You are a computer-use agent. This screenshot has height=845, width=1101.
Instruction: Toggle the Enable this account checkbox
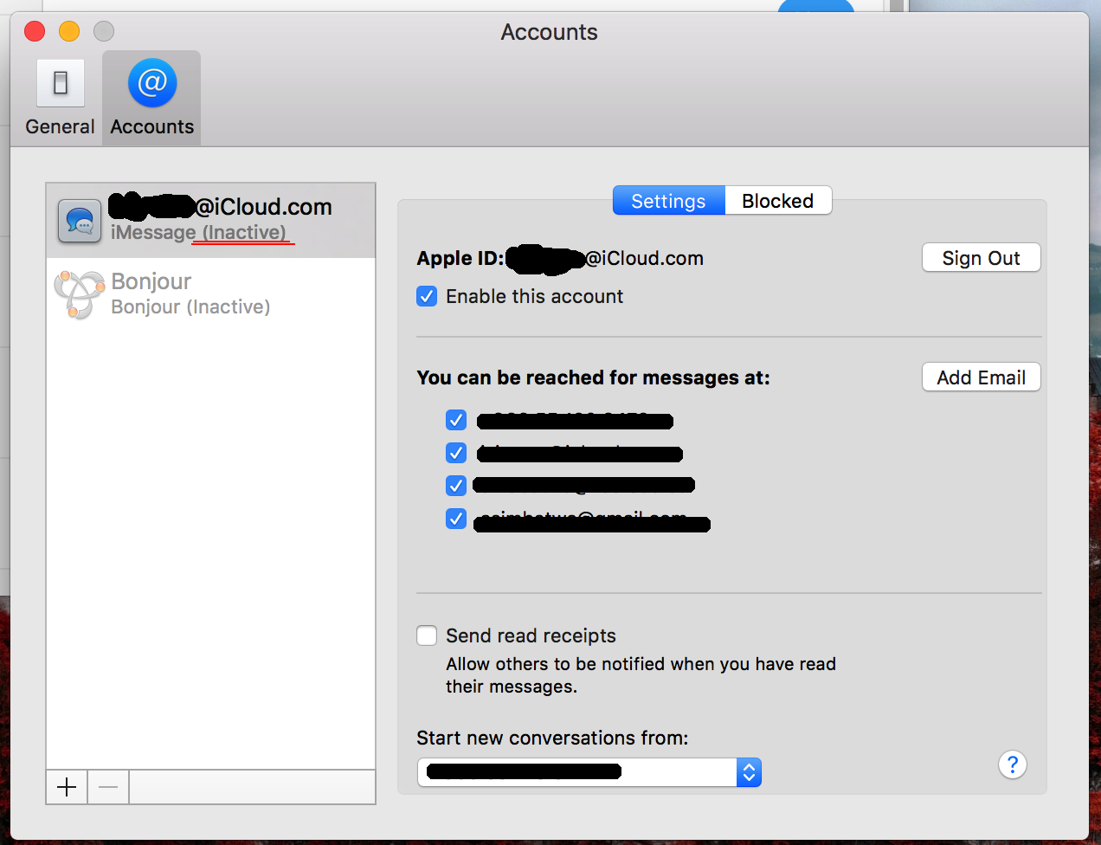coord(427,296)
